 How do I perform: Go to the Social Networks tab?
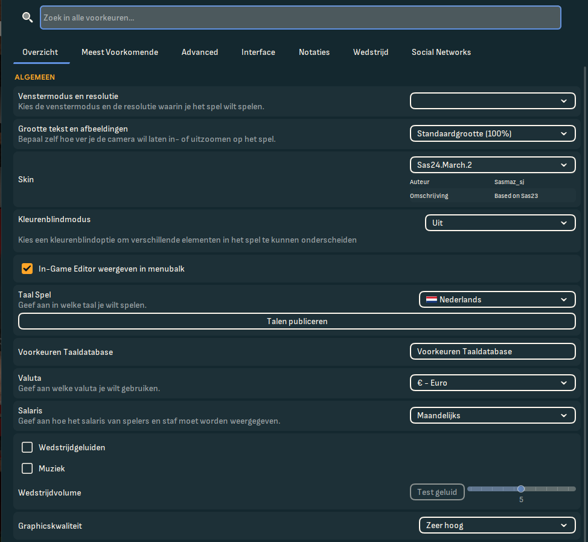441,52
